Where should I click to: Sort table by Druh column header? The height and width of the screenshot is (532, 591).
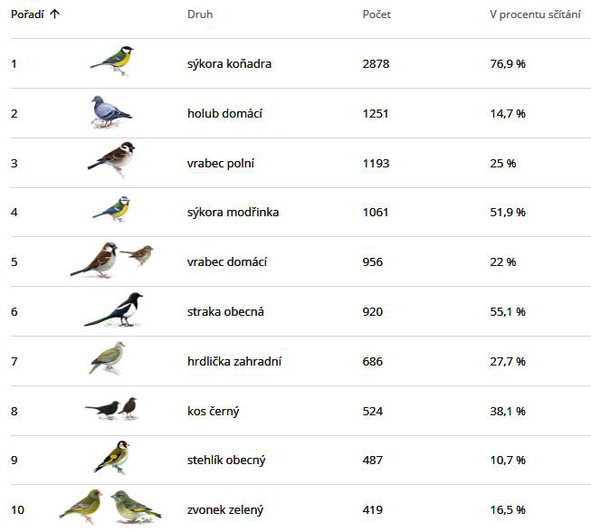pyautogui.click(x=200, y=14)
